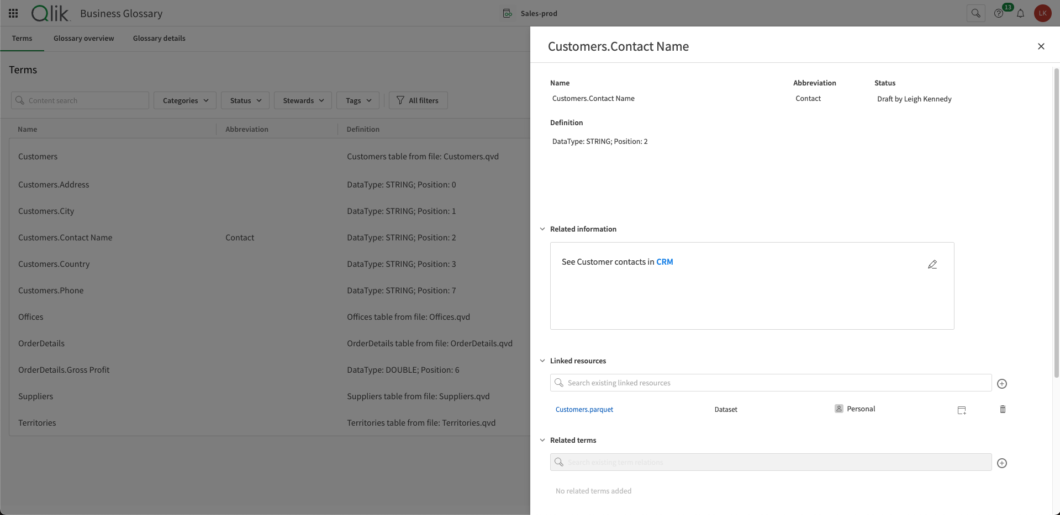
Task: Select the OrderDetails term
Action: [x=41, y=344]
